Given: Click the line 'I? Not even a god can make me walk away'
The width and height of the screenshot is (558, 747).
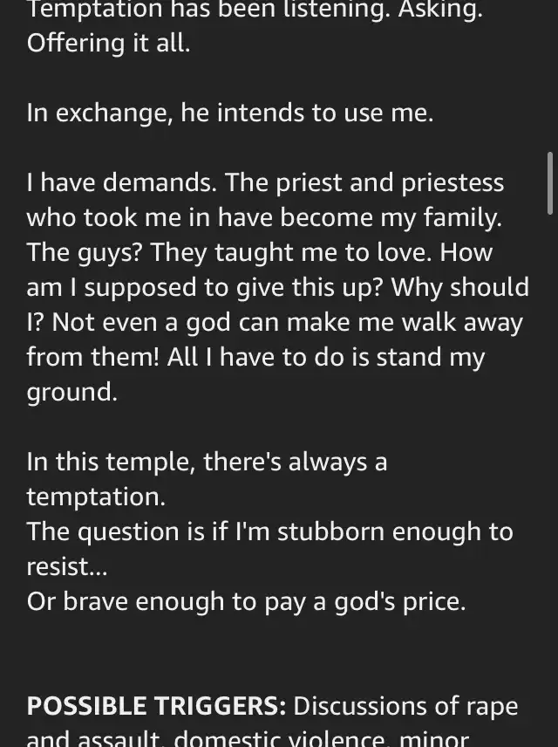Looking at the screenshot, I should 275,322.
